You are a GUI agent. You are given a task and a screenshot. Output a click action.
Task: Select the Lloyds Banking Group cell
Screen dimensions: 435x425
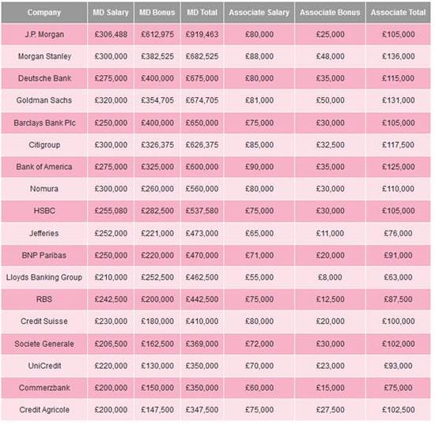click(x=44, y=277)
